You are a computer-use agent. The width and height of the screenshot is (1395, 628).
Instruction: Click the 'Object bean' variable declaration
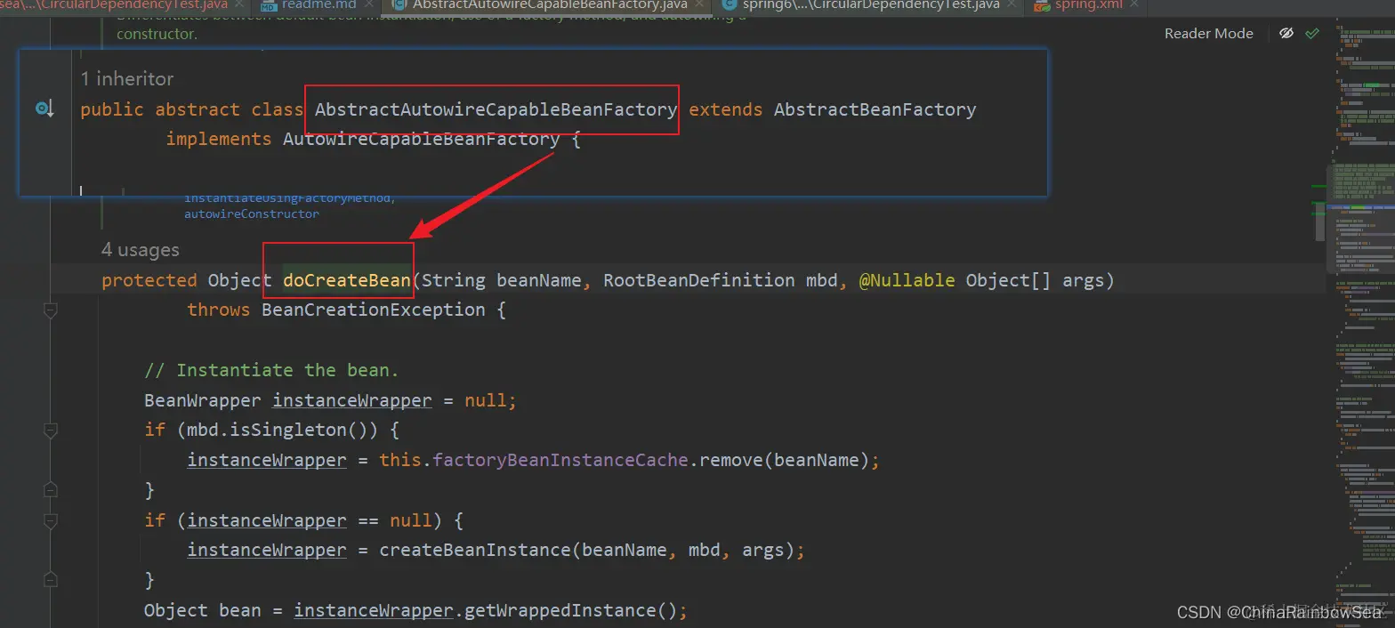203,610
